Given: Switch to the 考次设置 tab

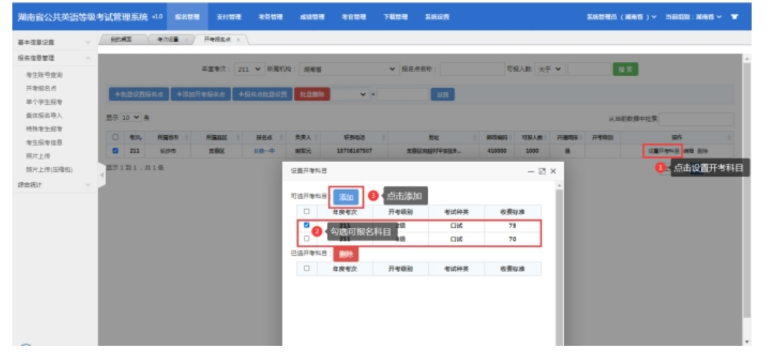Looking at the screenshot, I should 169,40.
